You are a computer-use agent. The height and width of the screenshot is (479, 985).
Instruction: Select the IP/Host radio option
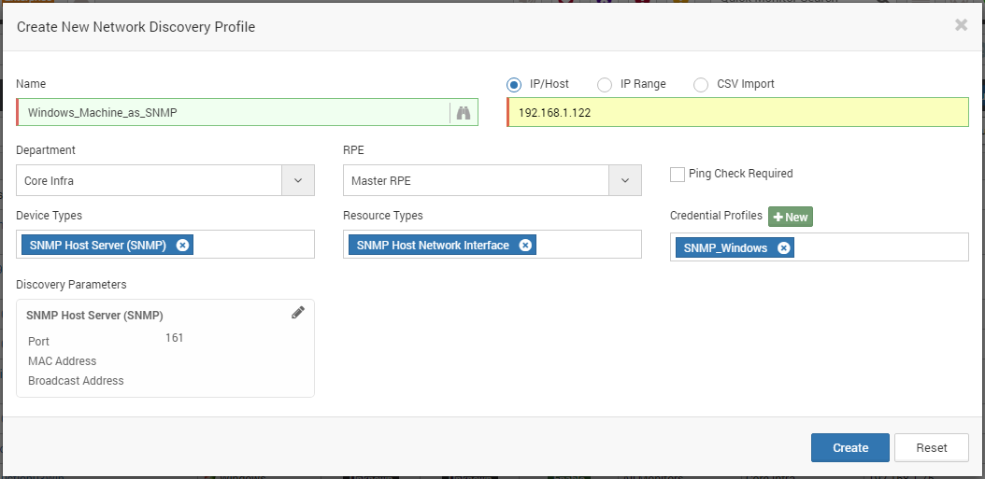(x=514, y=85)
